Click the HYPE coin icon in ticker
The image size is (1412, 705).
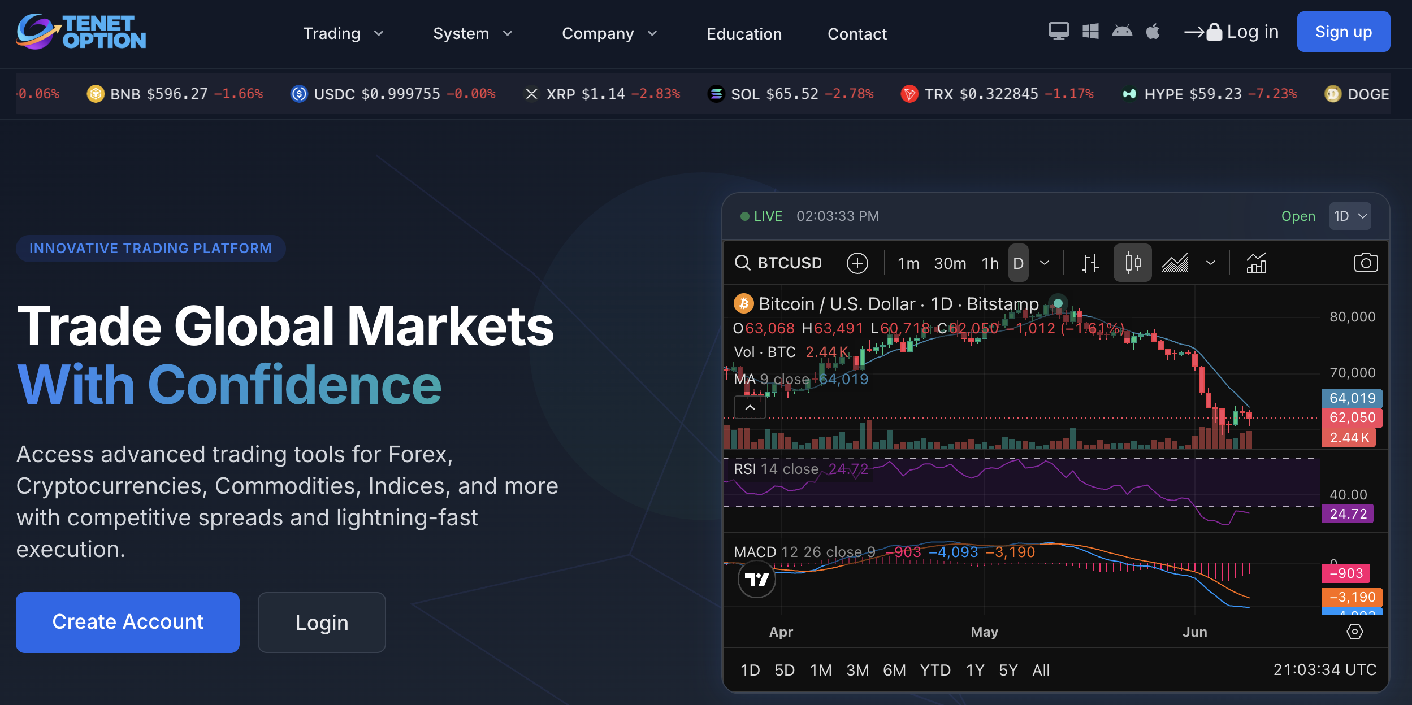click(x=1129, y=94)
